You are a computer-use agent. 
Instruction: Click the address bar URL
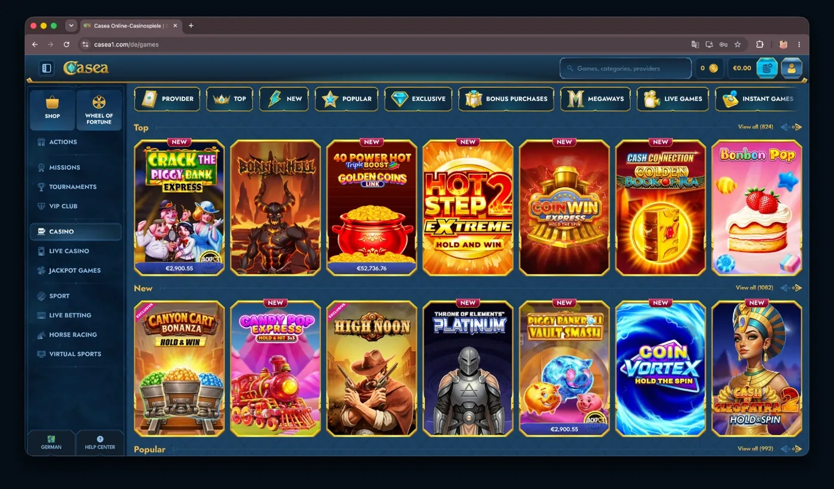(x=126, y=45)
